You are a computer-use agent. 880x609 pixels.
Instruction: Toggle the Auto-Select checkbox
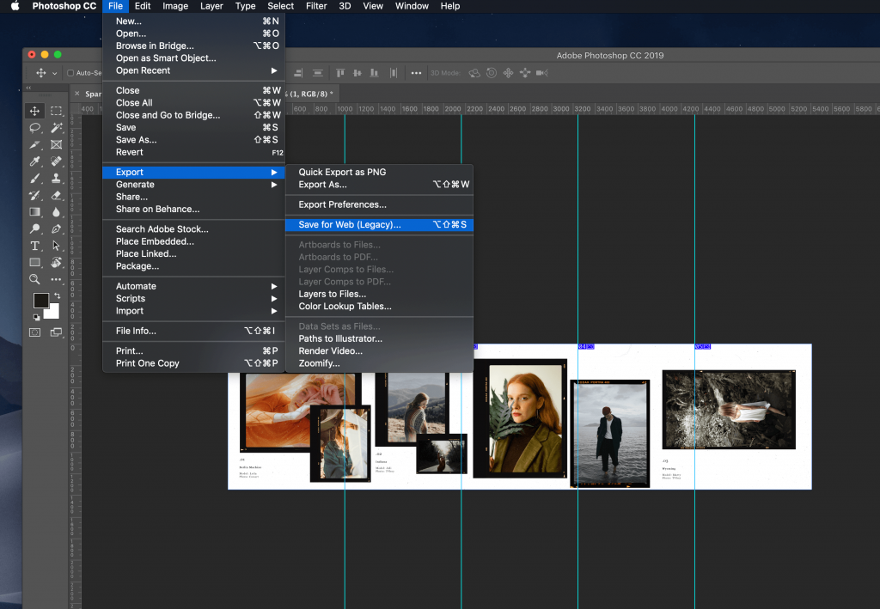pyautogui.click(x=70, y=73)
